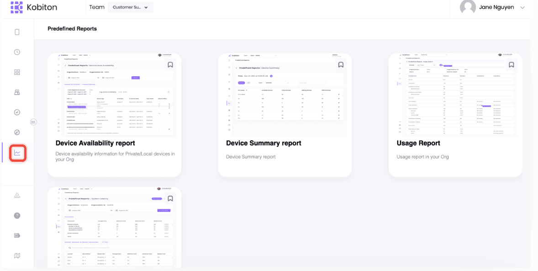This screenshot has width=538, height=271.
Task: Select the Sessions history icon in sidebar
Action: point(17,52)
